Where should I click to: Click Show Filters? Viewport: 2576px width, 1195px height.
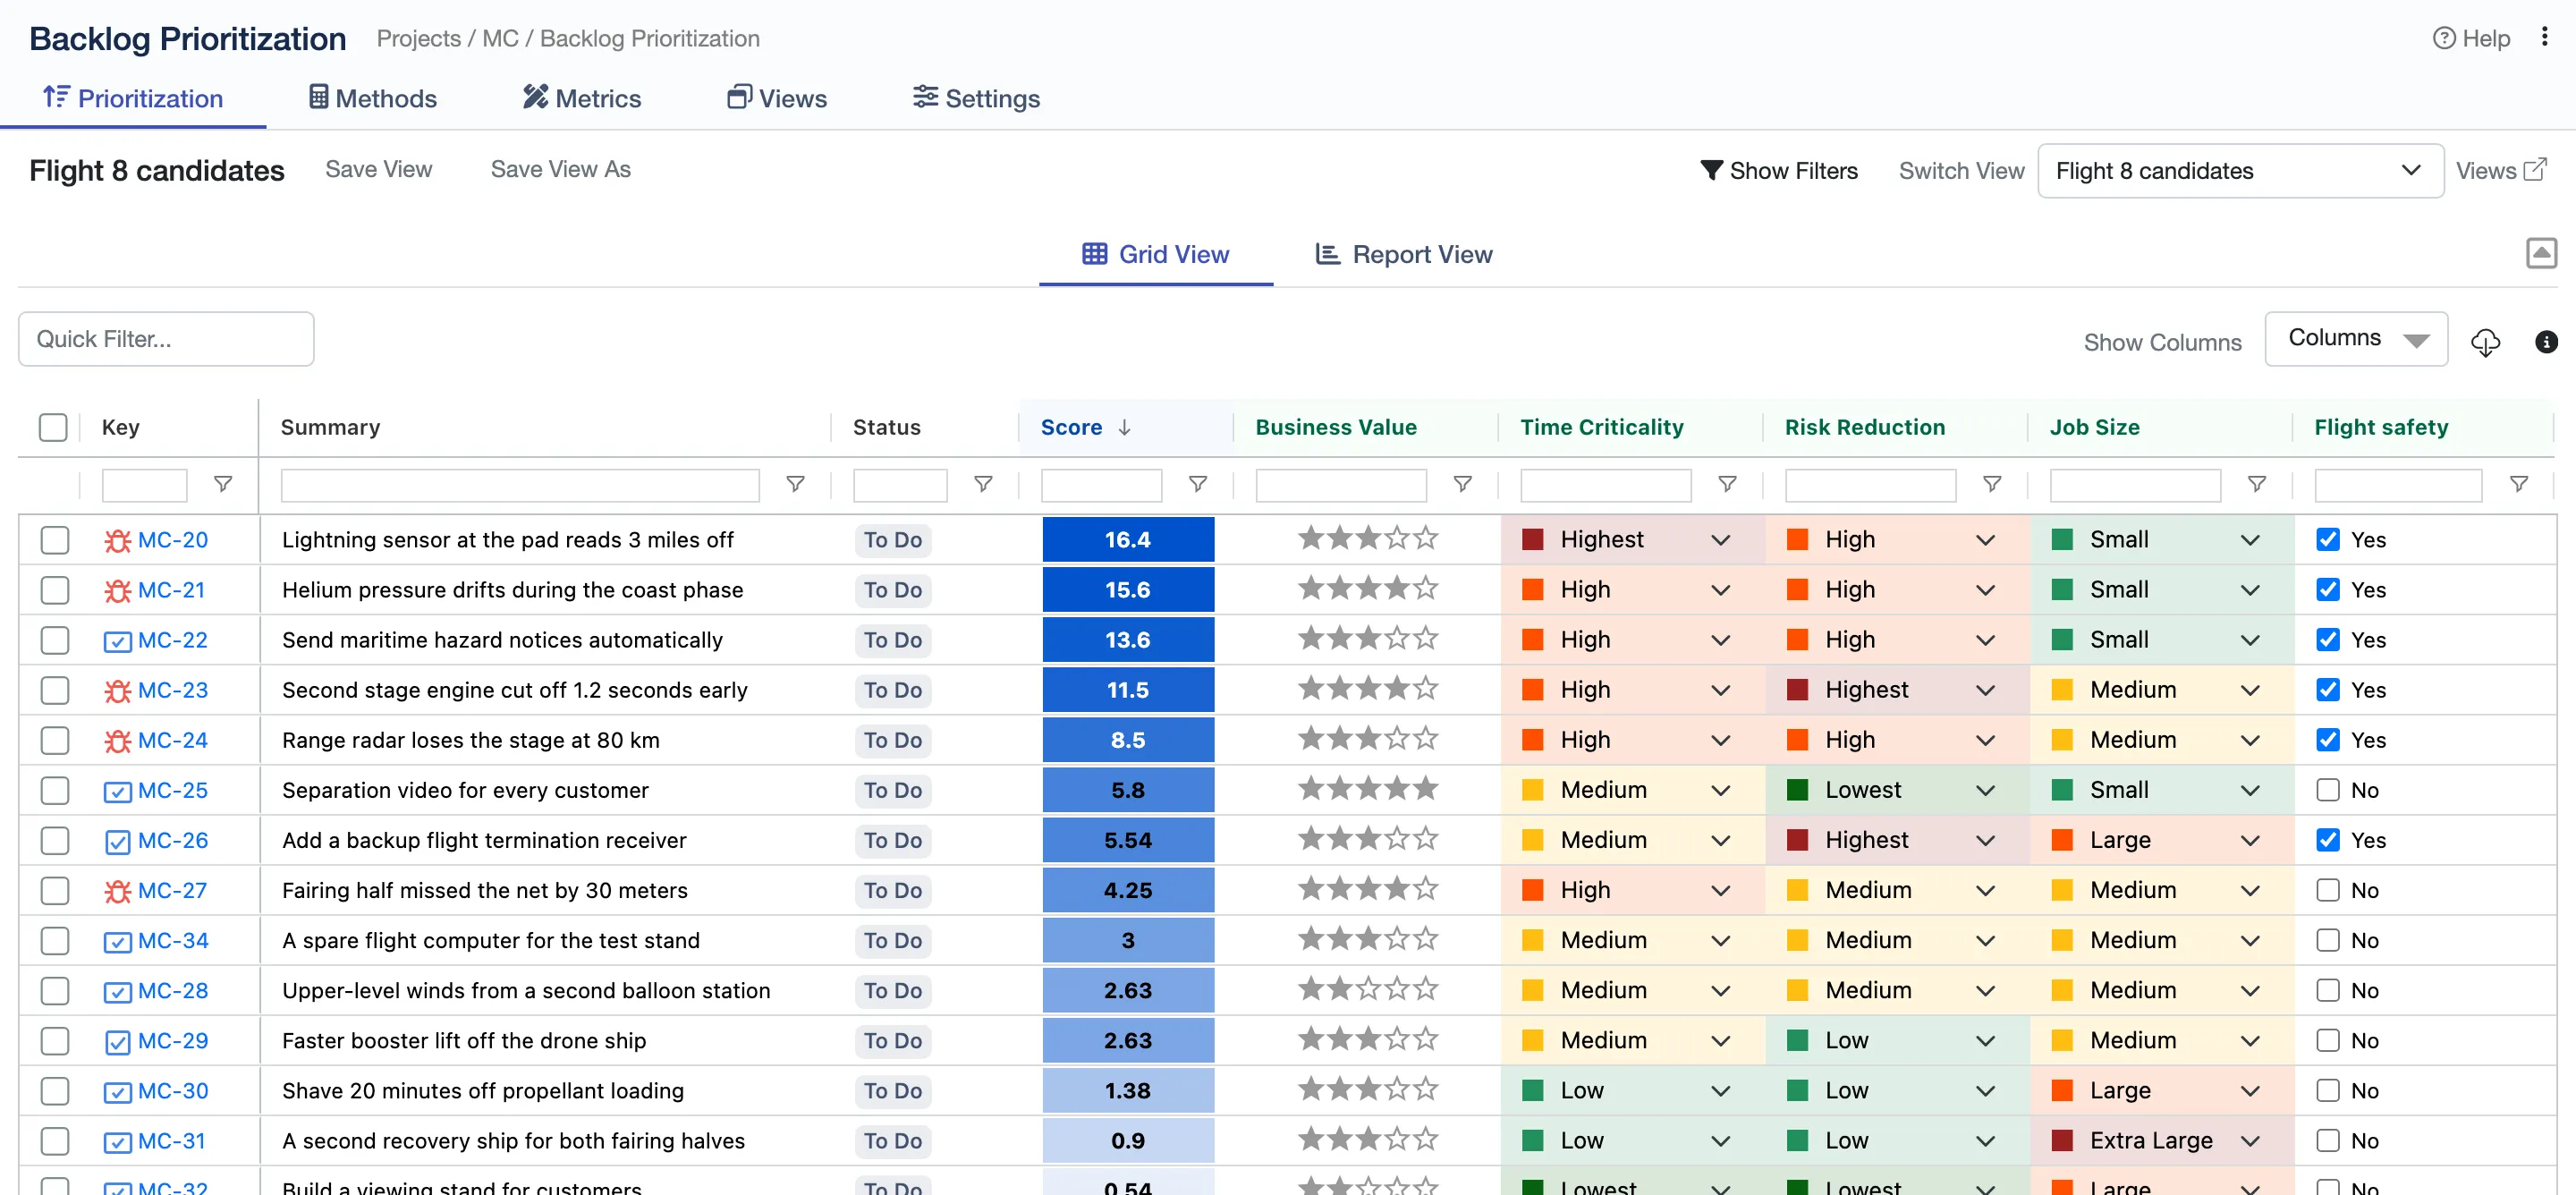tap(1779, 171)
